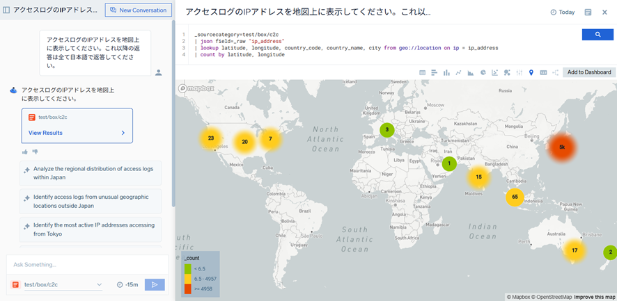
Task: Click the thumbs down feedback icon
Action: [35, 152]
